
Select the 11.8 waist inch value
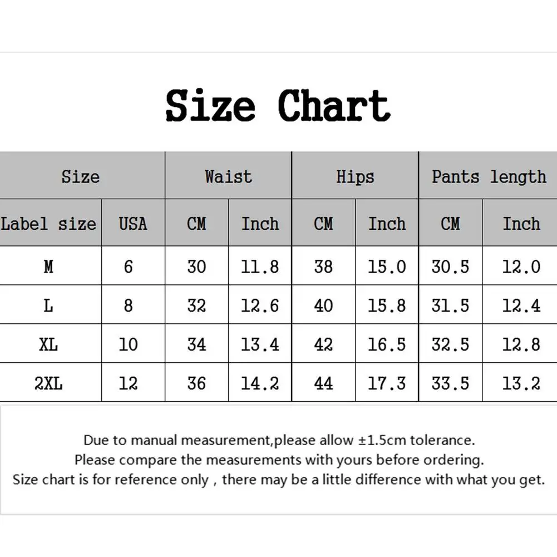click(x=260, y=267)
